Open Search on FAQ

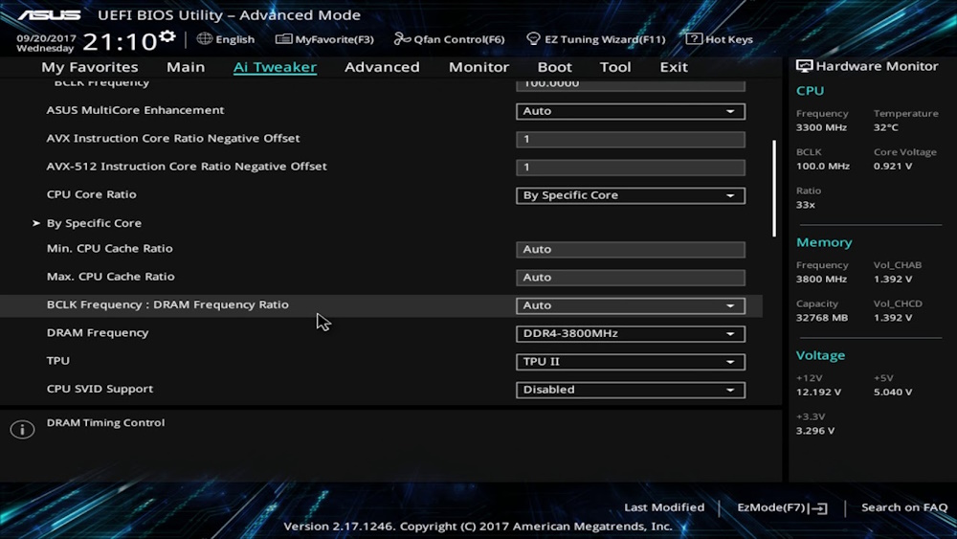[904, 507]
